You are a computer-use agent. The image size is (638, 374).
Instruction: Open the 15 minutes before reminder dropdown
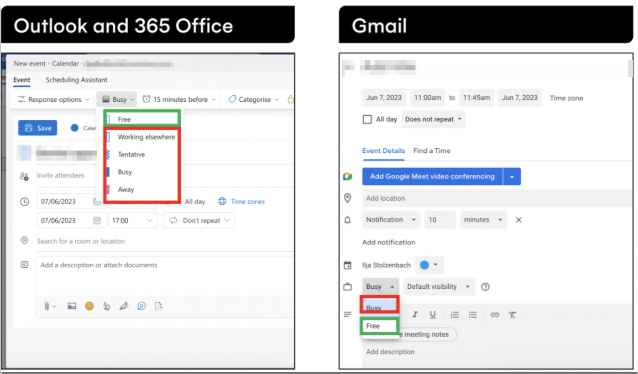point(179,99)
